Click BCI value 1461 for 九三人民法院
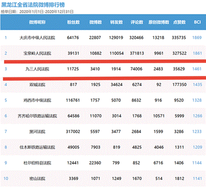Viewport: 206px width, 188px height. point(197,69)
